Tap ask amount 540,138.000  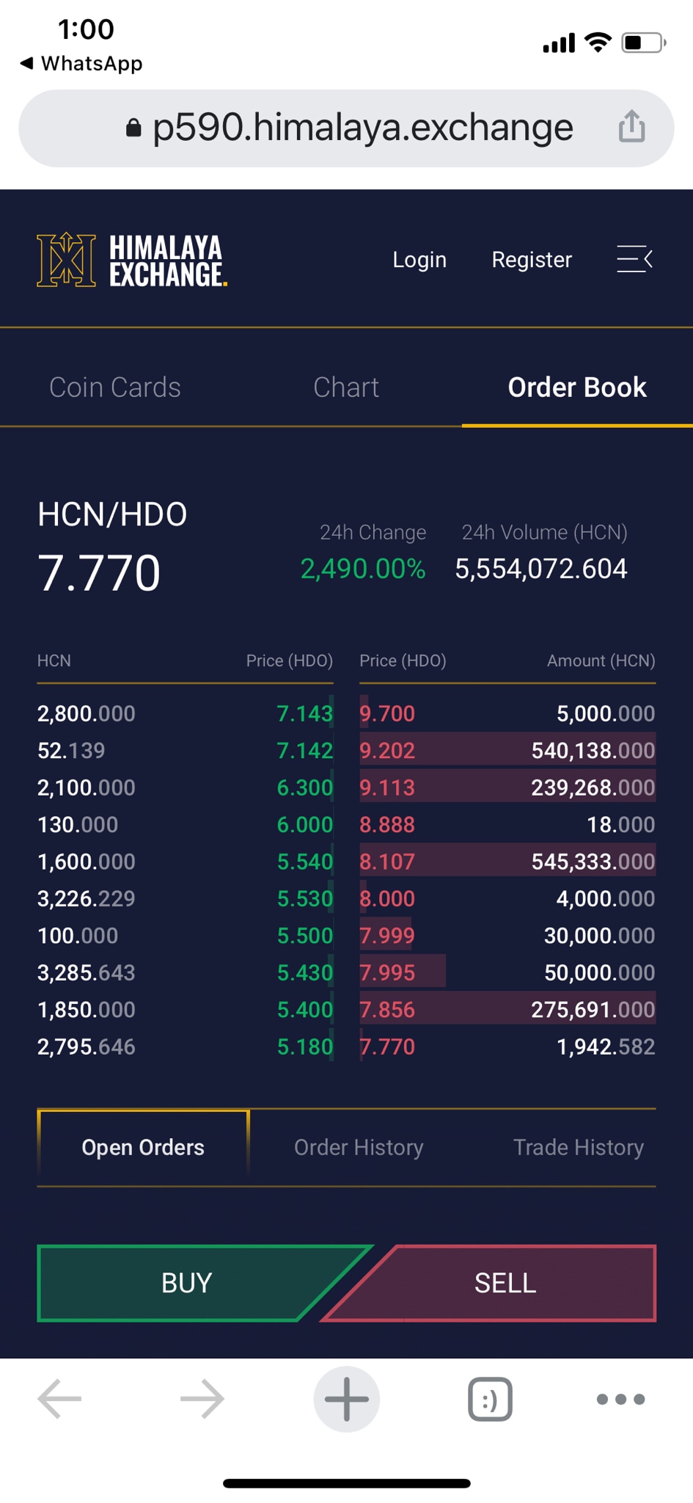coord(593,750)
